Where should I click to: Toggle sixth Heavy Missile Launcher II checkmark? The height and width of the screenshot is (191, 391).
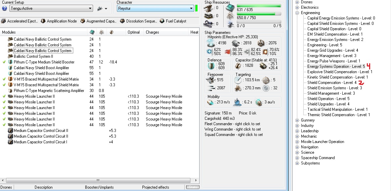(4, 125)
